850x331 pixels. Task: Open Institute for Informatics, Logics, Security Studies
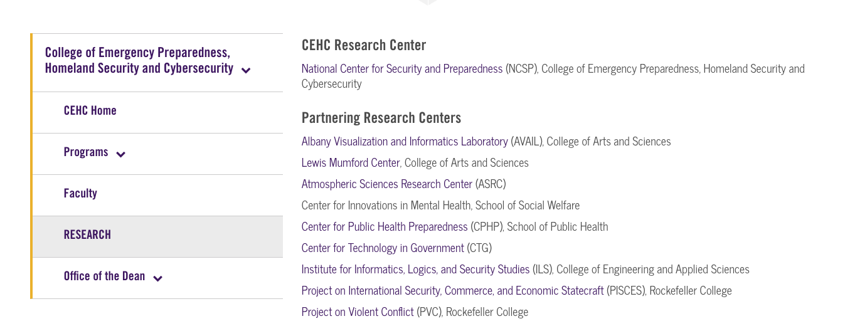click(415, 270)
